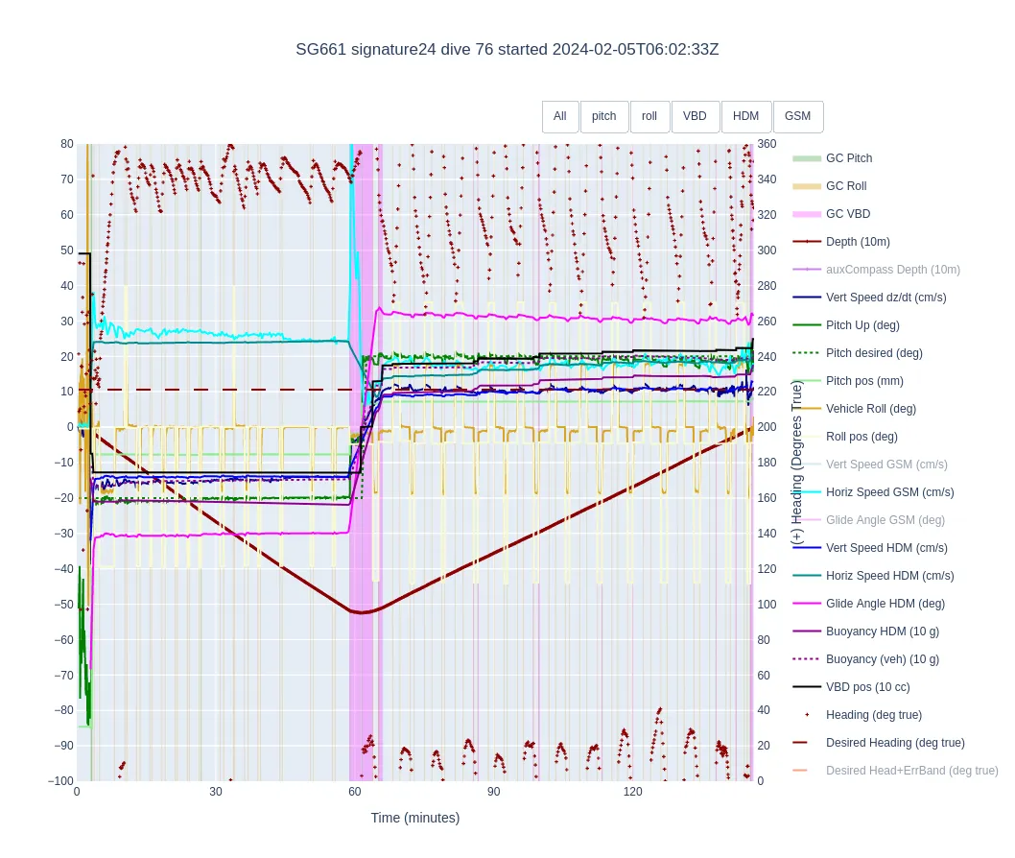Select the pitch preset button
Screen dimensions: 1015x858
click(x=604, y=116)
